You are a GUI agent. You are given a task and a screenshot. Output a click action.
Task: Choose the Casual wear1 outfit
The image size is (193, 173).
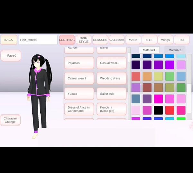coord(111,63)
